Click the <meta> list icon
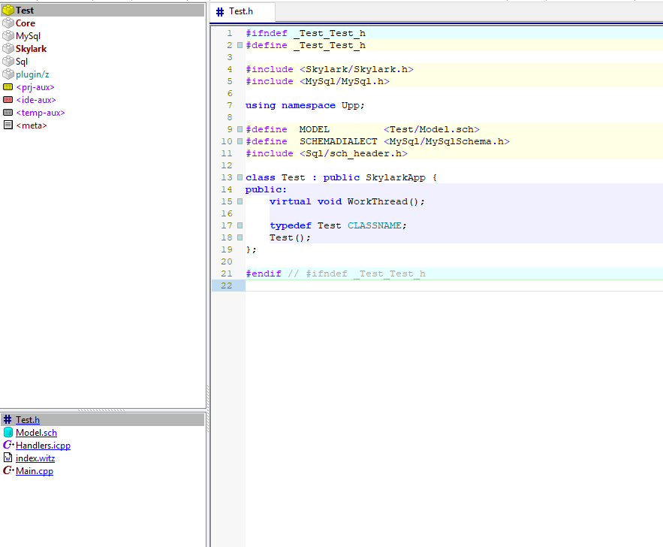This screenshot has height=547, width=663. 8,125
